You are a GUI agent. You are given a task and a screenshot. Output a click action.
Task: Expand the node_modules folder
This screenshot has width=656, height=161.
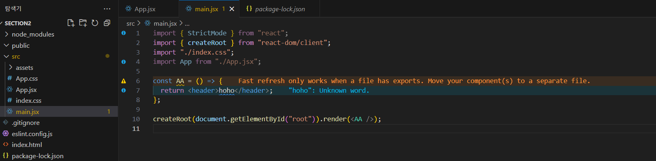point(33,34)
